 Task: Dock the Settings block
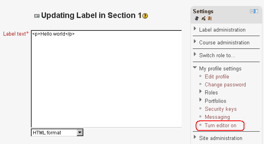click(256, 11)
